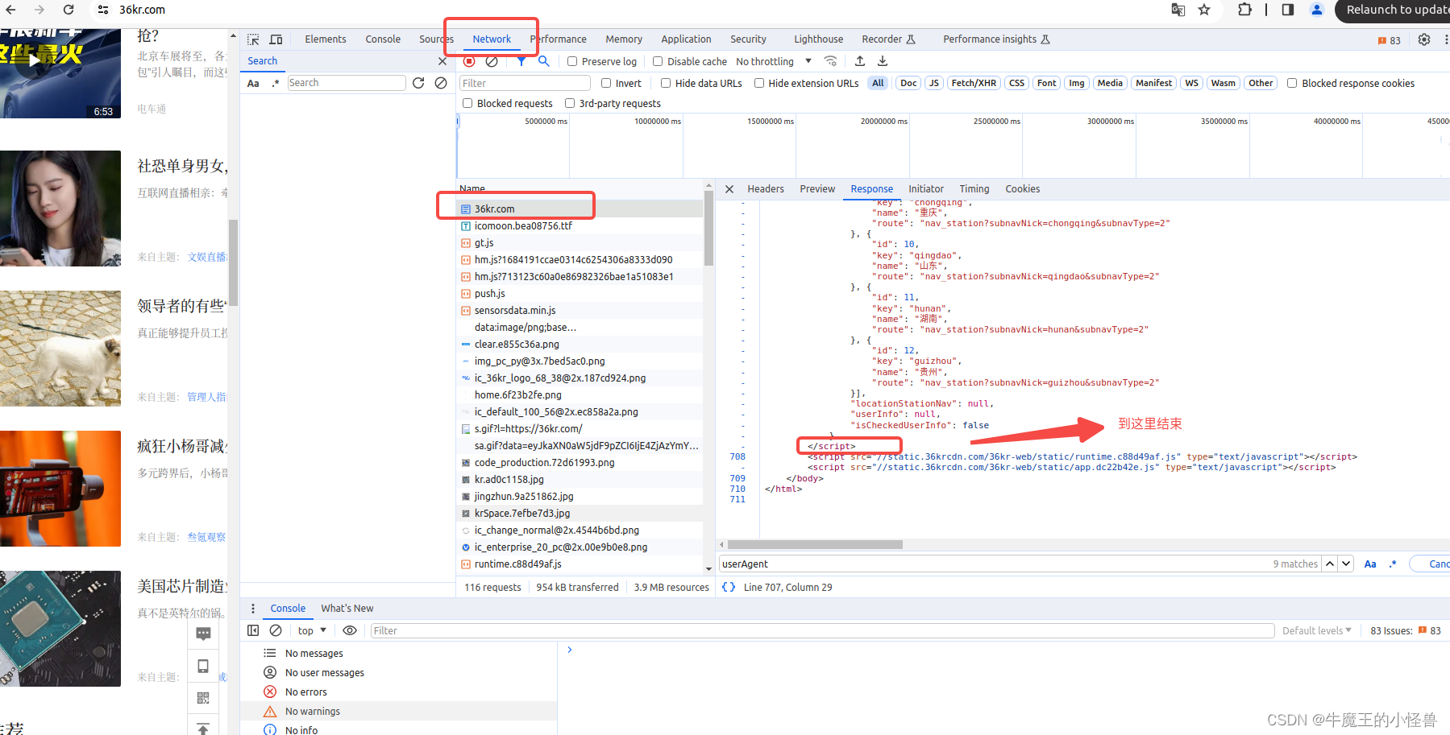Open the translate page icon
Image resolution: width=1450 pixels, height=735 pixels.
1178,10
